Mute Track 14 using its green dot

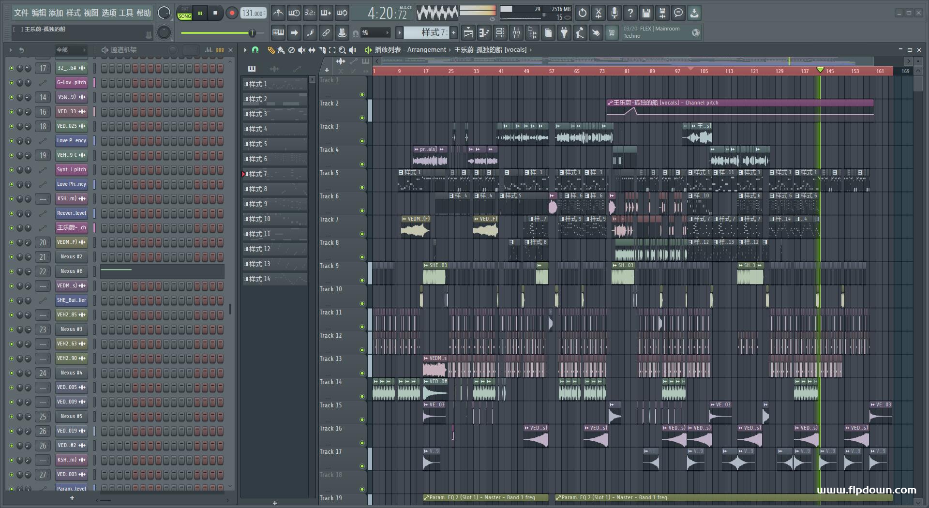click(362, 397)
